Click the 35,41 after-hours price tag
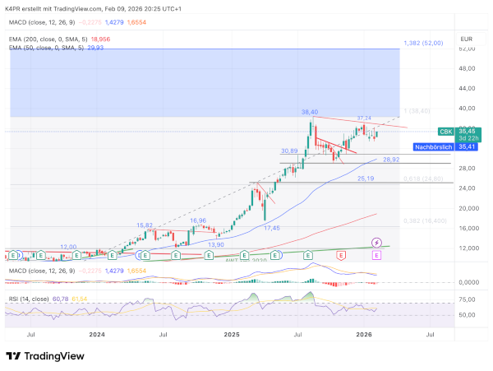The width and height of the screenshot is (493, 371). pos(467,146)
